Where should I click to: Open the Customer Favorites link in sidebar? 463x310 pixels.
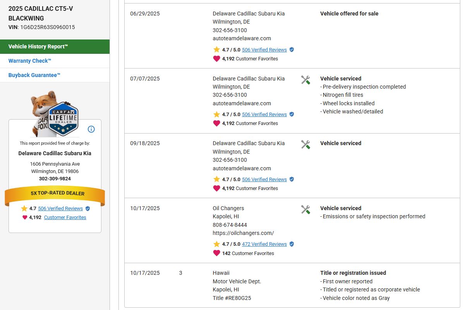point(65,218)
